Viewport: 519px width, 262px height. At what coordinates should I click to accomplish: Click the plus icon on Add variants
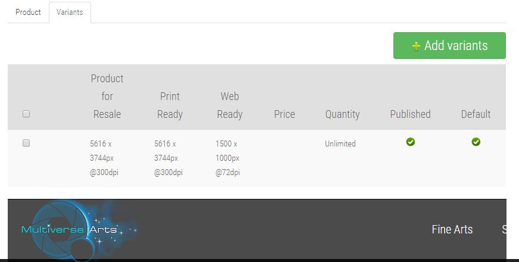coord(416,46)
